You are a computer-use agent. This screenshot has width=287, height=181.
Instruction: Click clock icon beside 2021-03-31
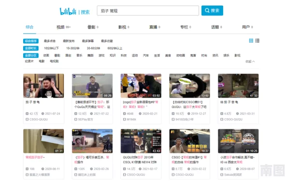coord(237,113)
